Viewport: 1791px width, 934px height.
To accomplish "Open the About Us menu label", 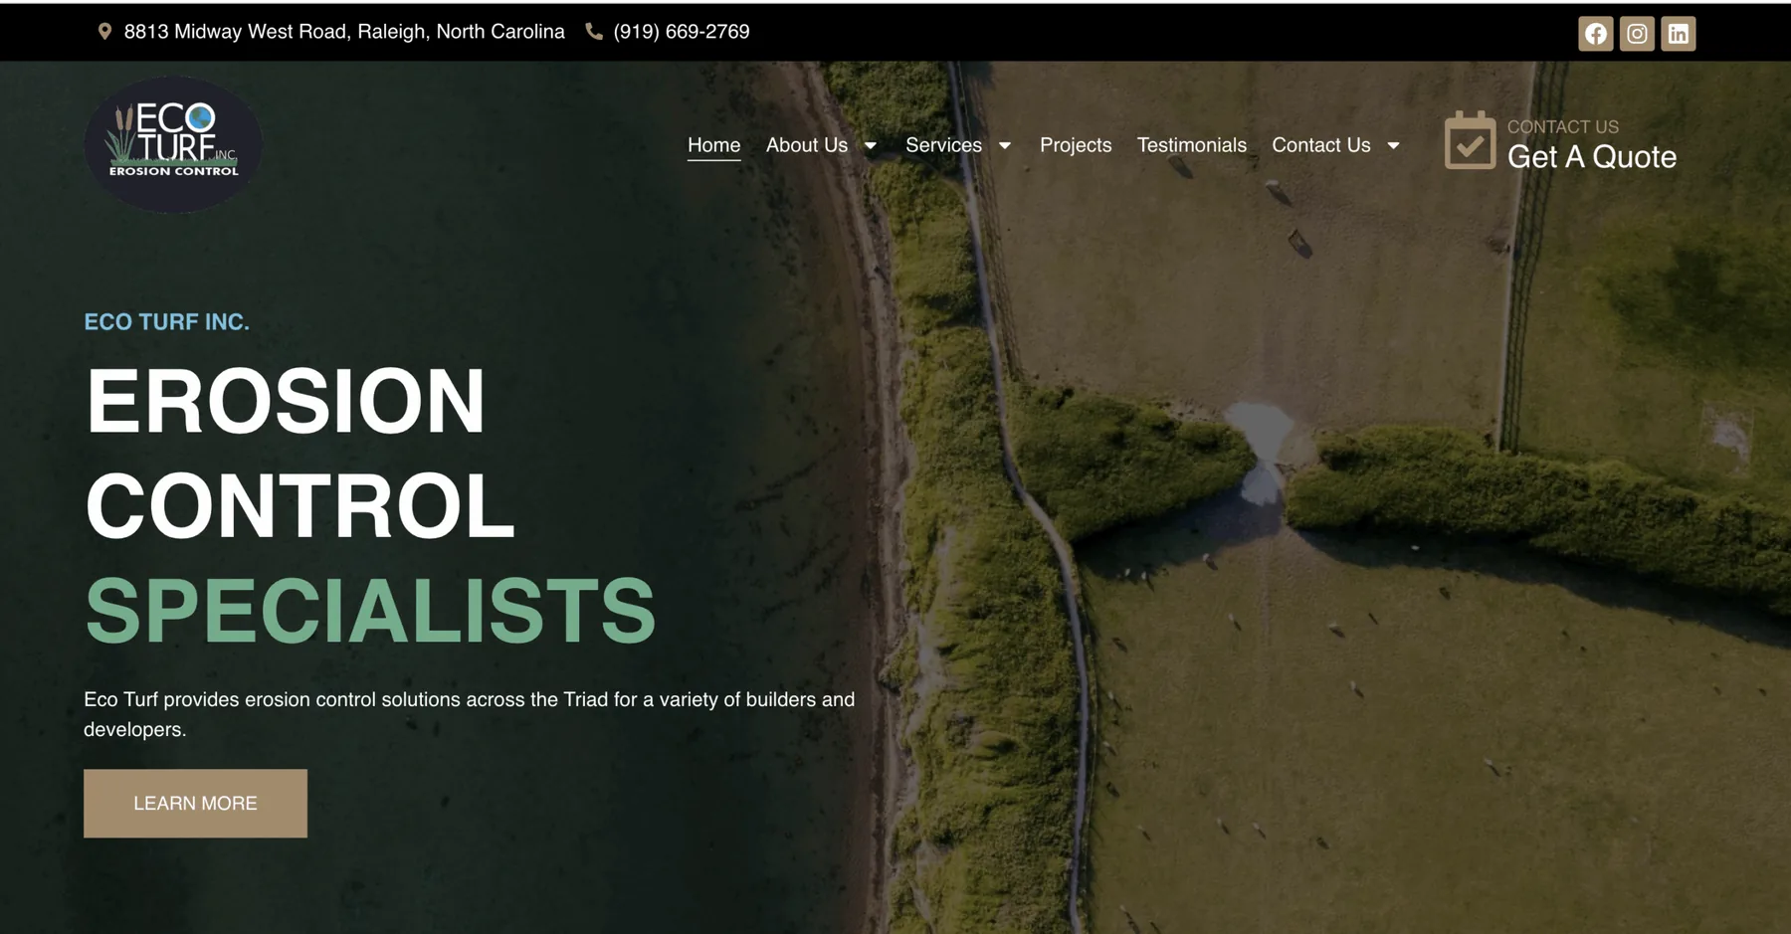I will click(x=807, y=145).
